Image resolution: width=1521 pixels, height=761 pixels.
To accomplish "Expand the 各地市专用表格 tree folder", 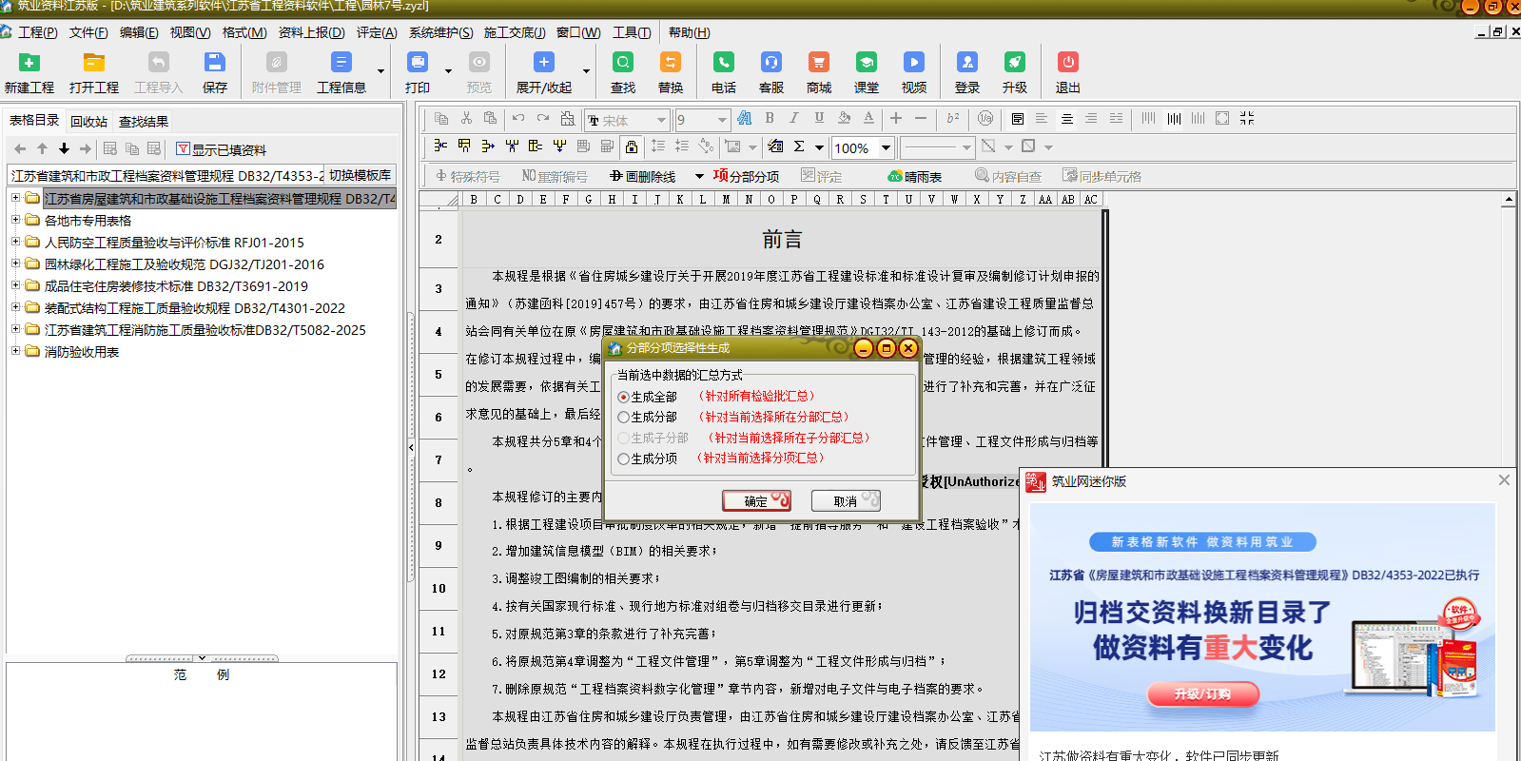I will (x=15, y=220).
